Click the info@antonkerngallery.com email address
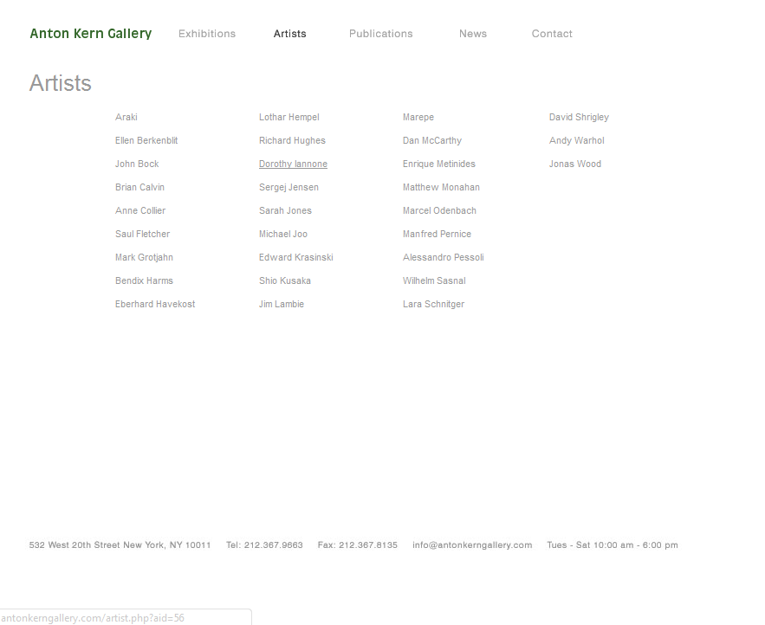This screenshot has width=765, height=625. (472, 545)
